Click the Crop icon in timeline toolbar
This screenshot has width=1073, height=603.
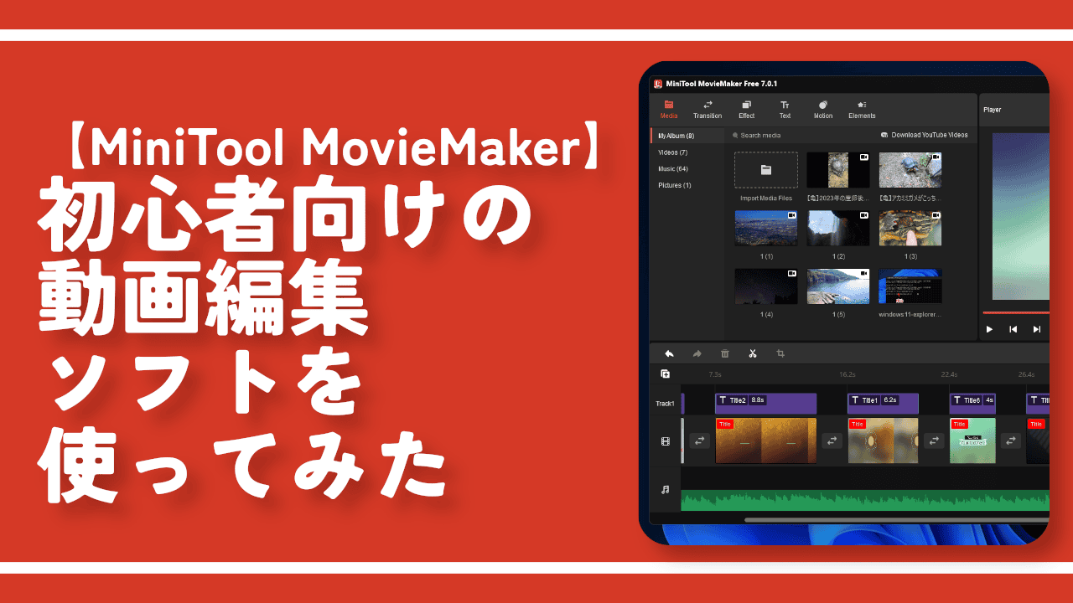780,353
